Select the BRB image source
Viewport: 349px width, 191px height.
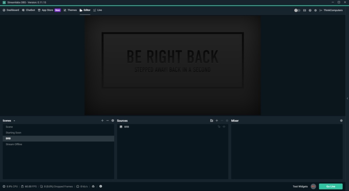click(x=172, y=127)
